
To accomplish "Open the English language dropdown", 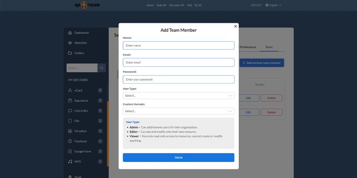I will 273,5.
